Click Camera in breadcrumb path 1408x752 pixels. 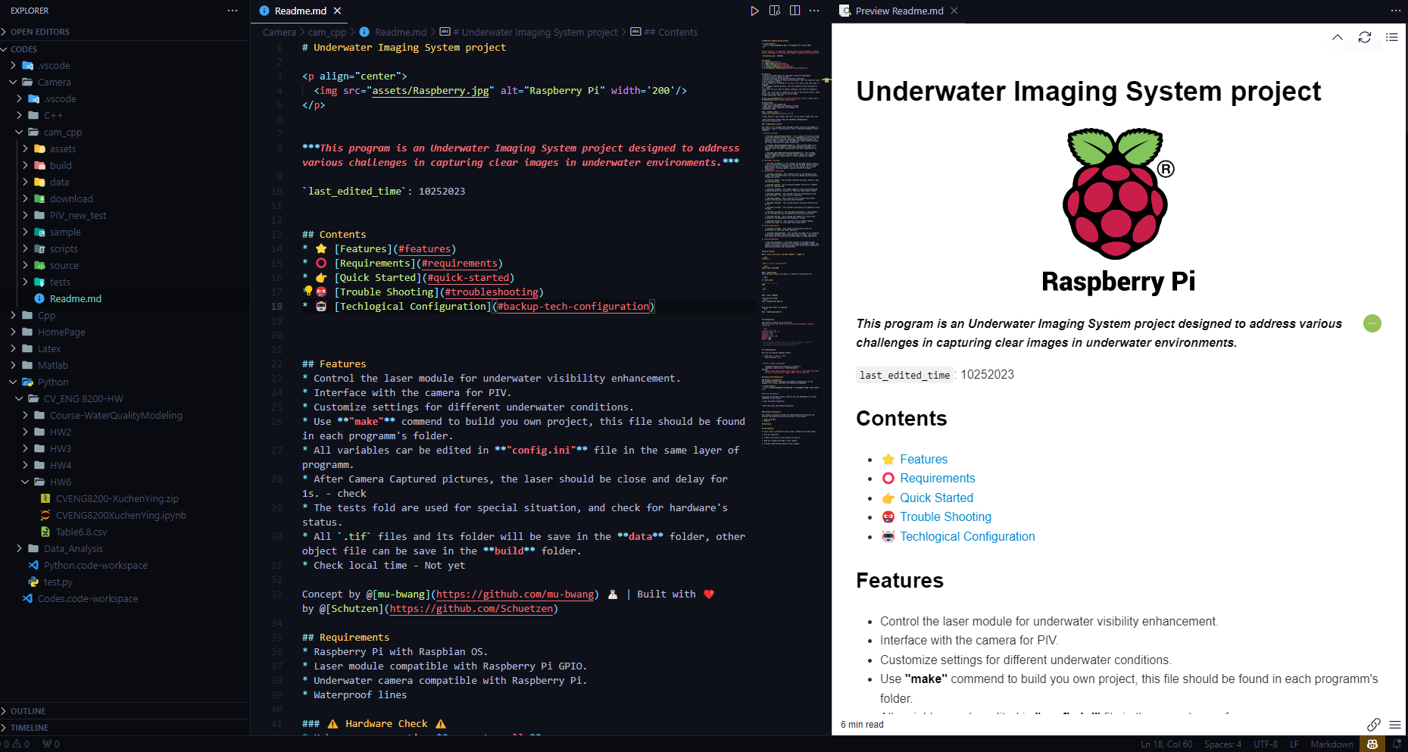pos(279,32)
